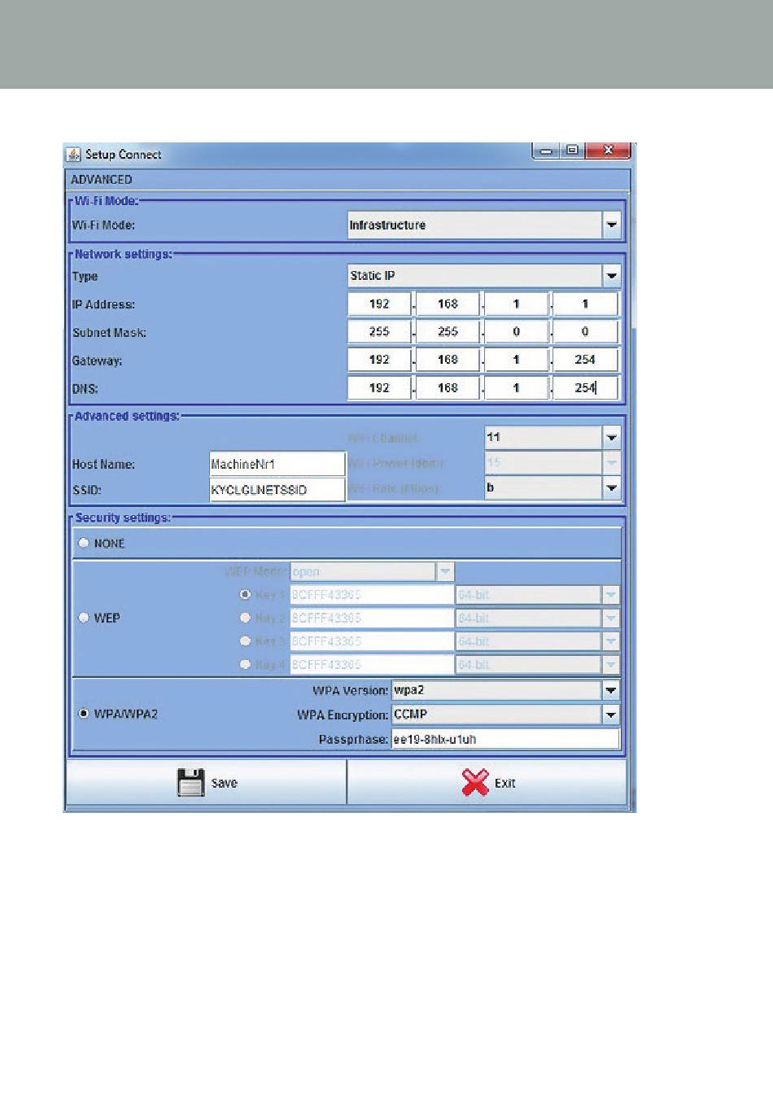
Task: Click the Save button
Action: [206, 783]
